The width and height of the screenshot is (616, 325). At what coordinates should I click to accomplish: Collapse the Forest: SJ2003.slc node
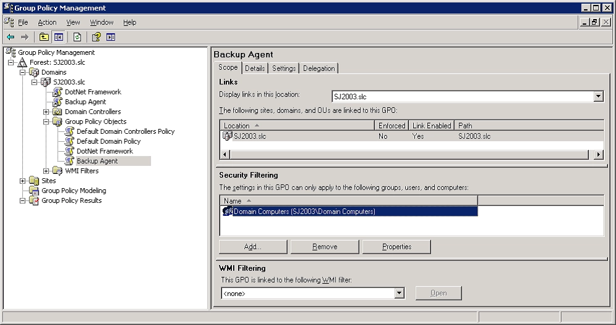[11, 62]
